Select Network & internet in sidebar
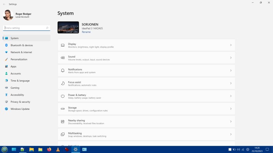 [x=21, y=52]
